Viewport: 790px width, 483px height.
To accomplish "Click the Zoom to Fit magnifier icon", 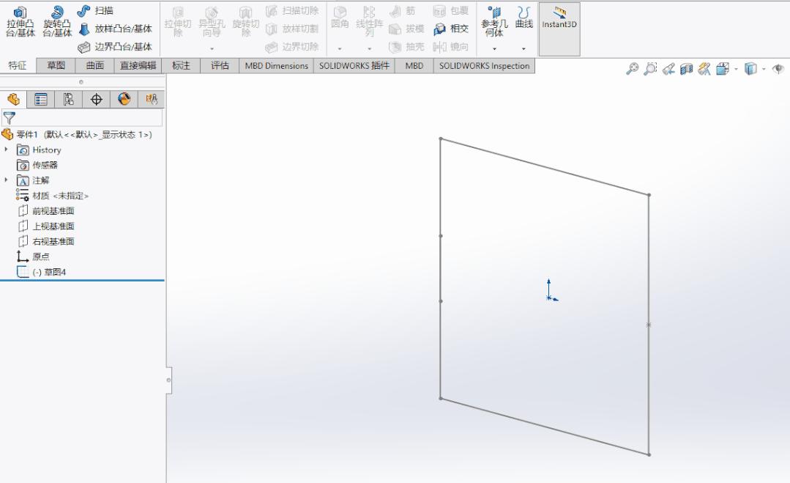I will coord(634,67).
